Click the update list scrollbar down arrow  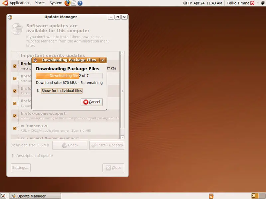[122, 137]
